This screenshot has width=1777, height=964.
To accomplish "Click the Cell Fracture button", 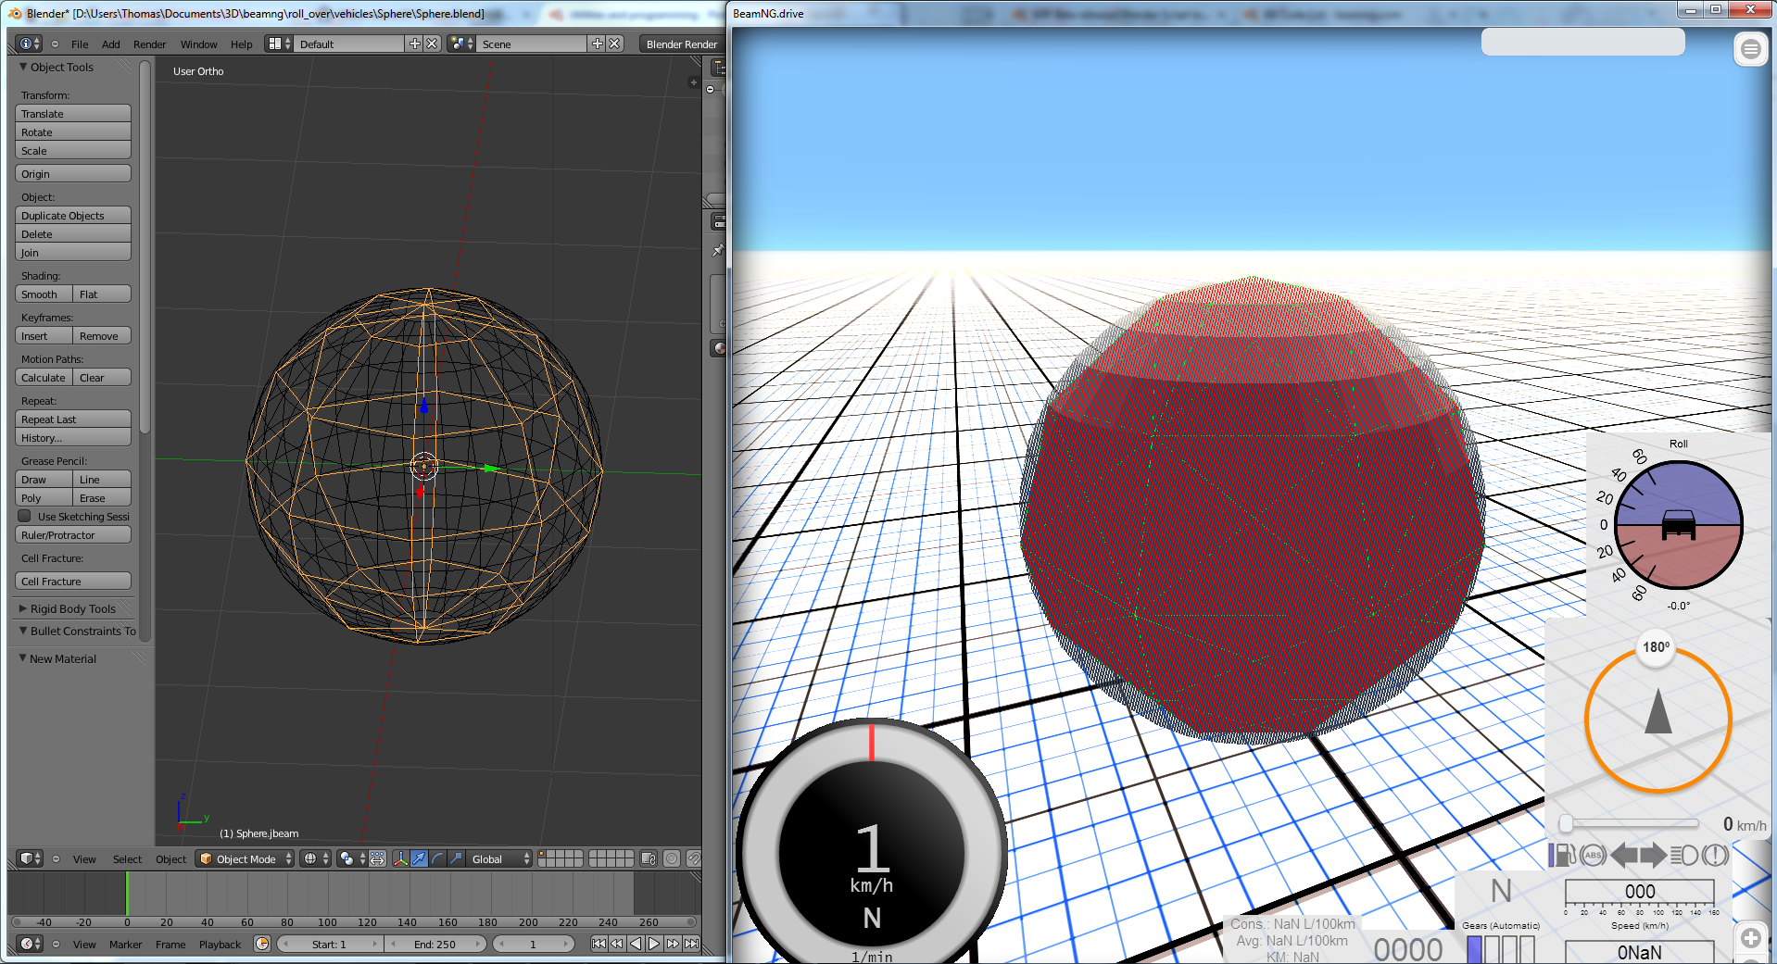I will point(73,581).
